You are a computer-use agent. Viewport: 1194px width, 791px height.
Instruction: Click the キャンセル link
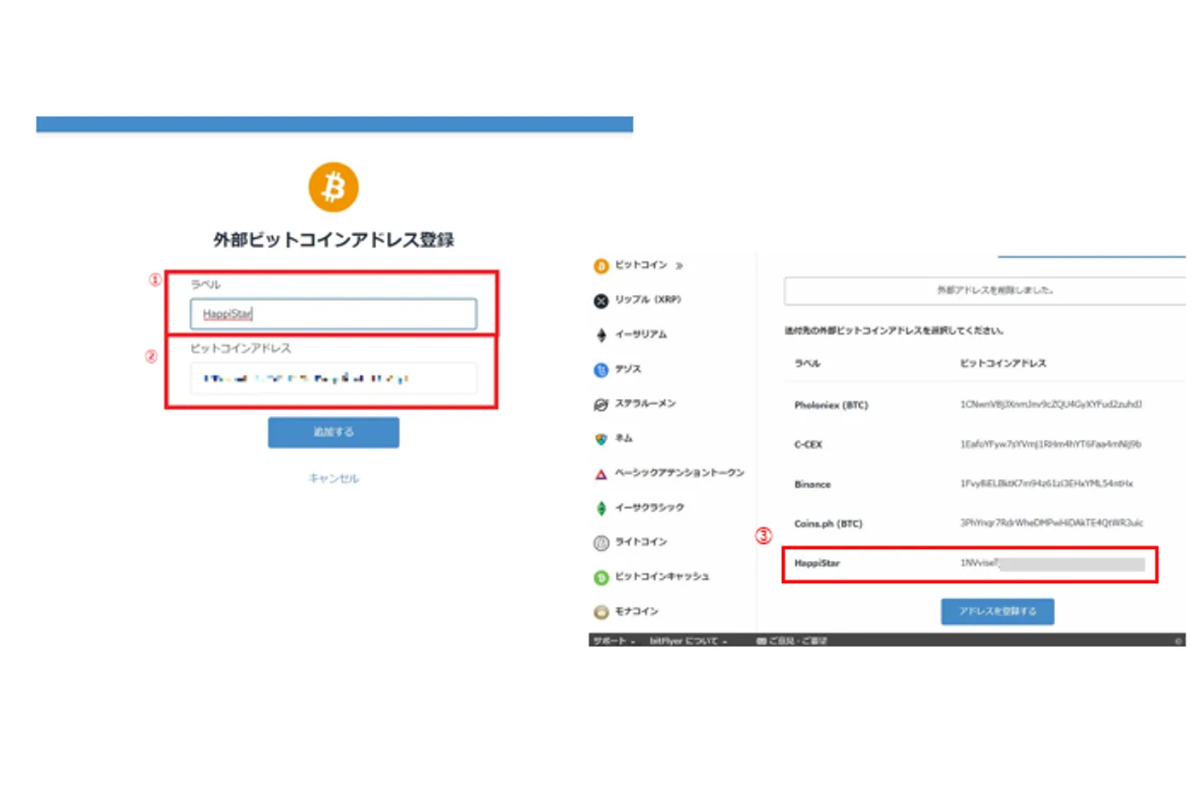333,479
